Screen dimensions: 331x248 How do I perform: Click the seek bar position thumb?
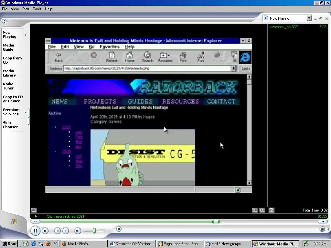216,222
